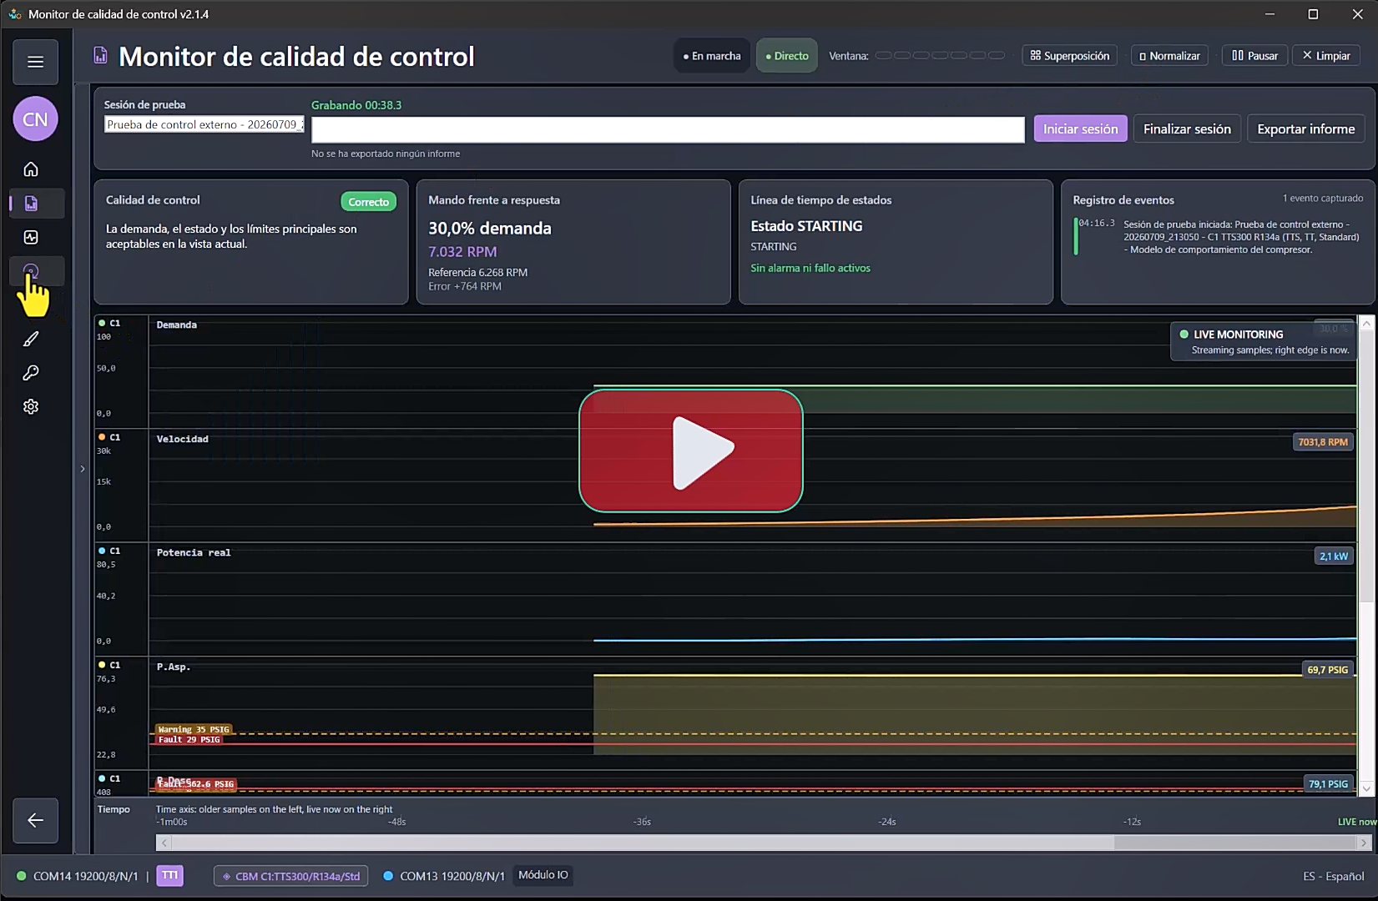Image resolution: width=1378 pixels, height=901 pixels.
Task: Open the ES - Español language selector
Action: coord(1333,876)
